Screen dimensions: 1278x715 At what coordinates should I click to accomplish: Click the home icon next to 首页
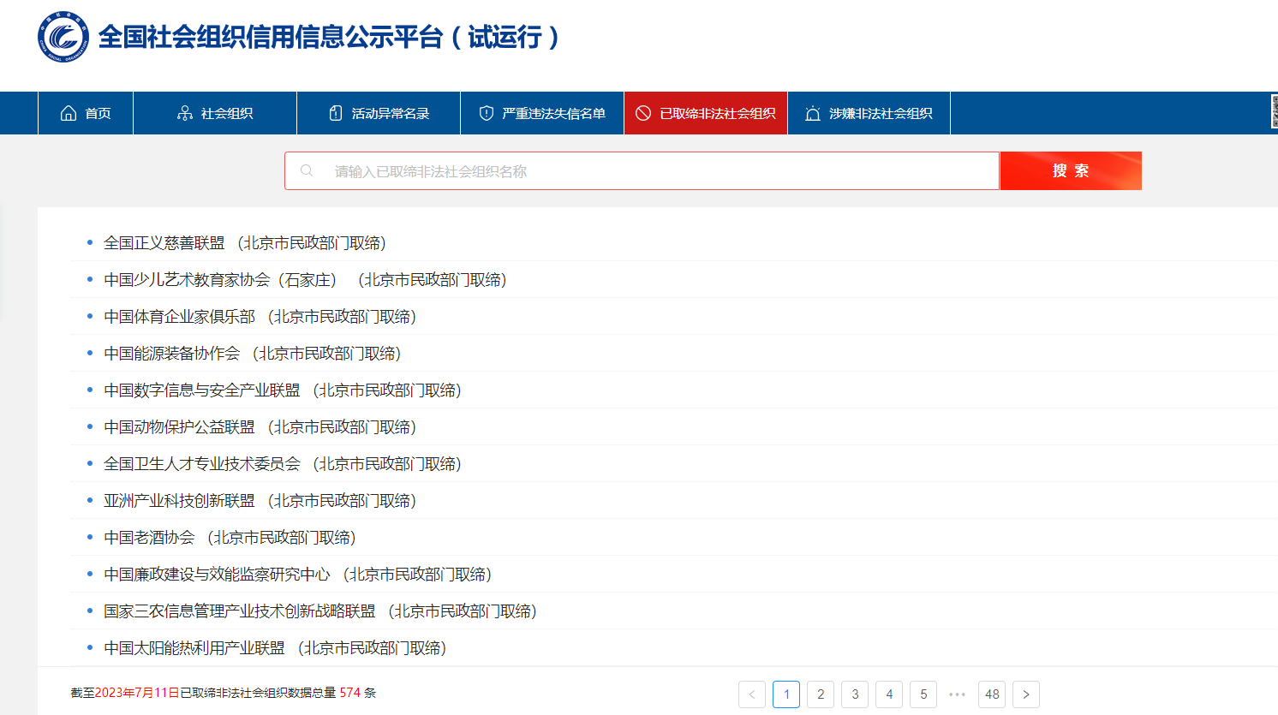69,113
